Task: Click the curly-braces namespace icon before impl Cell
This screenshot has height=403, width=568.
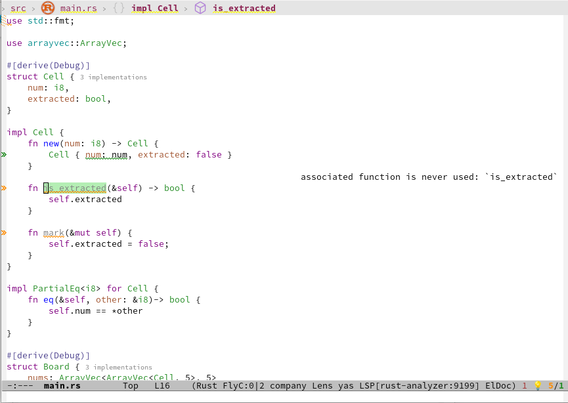Action: [118, 8]
